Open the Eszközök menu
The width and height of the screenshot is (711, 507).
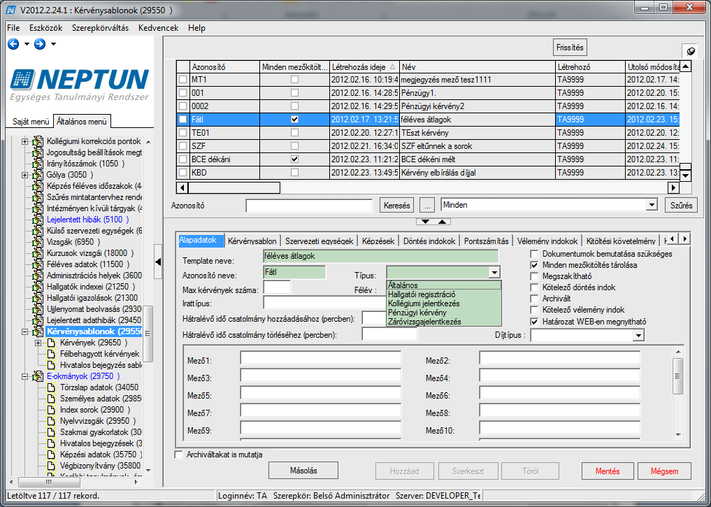46,28
